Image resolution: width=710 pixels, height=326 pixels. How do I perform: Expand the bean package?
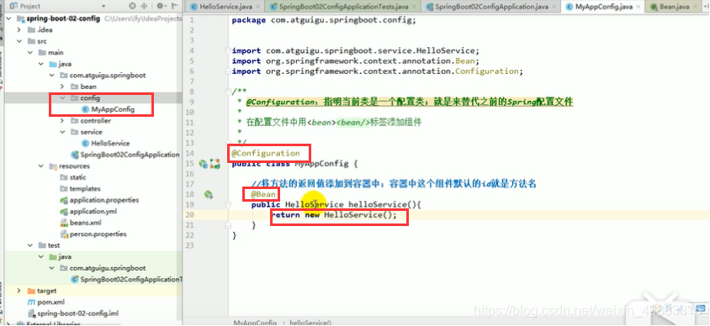point(62,87)
